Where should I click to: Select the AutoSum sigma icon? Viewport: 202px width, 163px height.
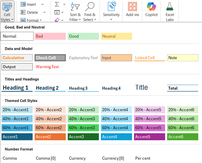pos(57,4)
